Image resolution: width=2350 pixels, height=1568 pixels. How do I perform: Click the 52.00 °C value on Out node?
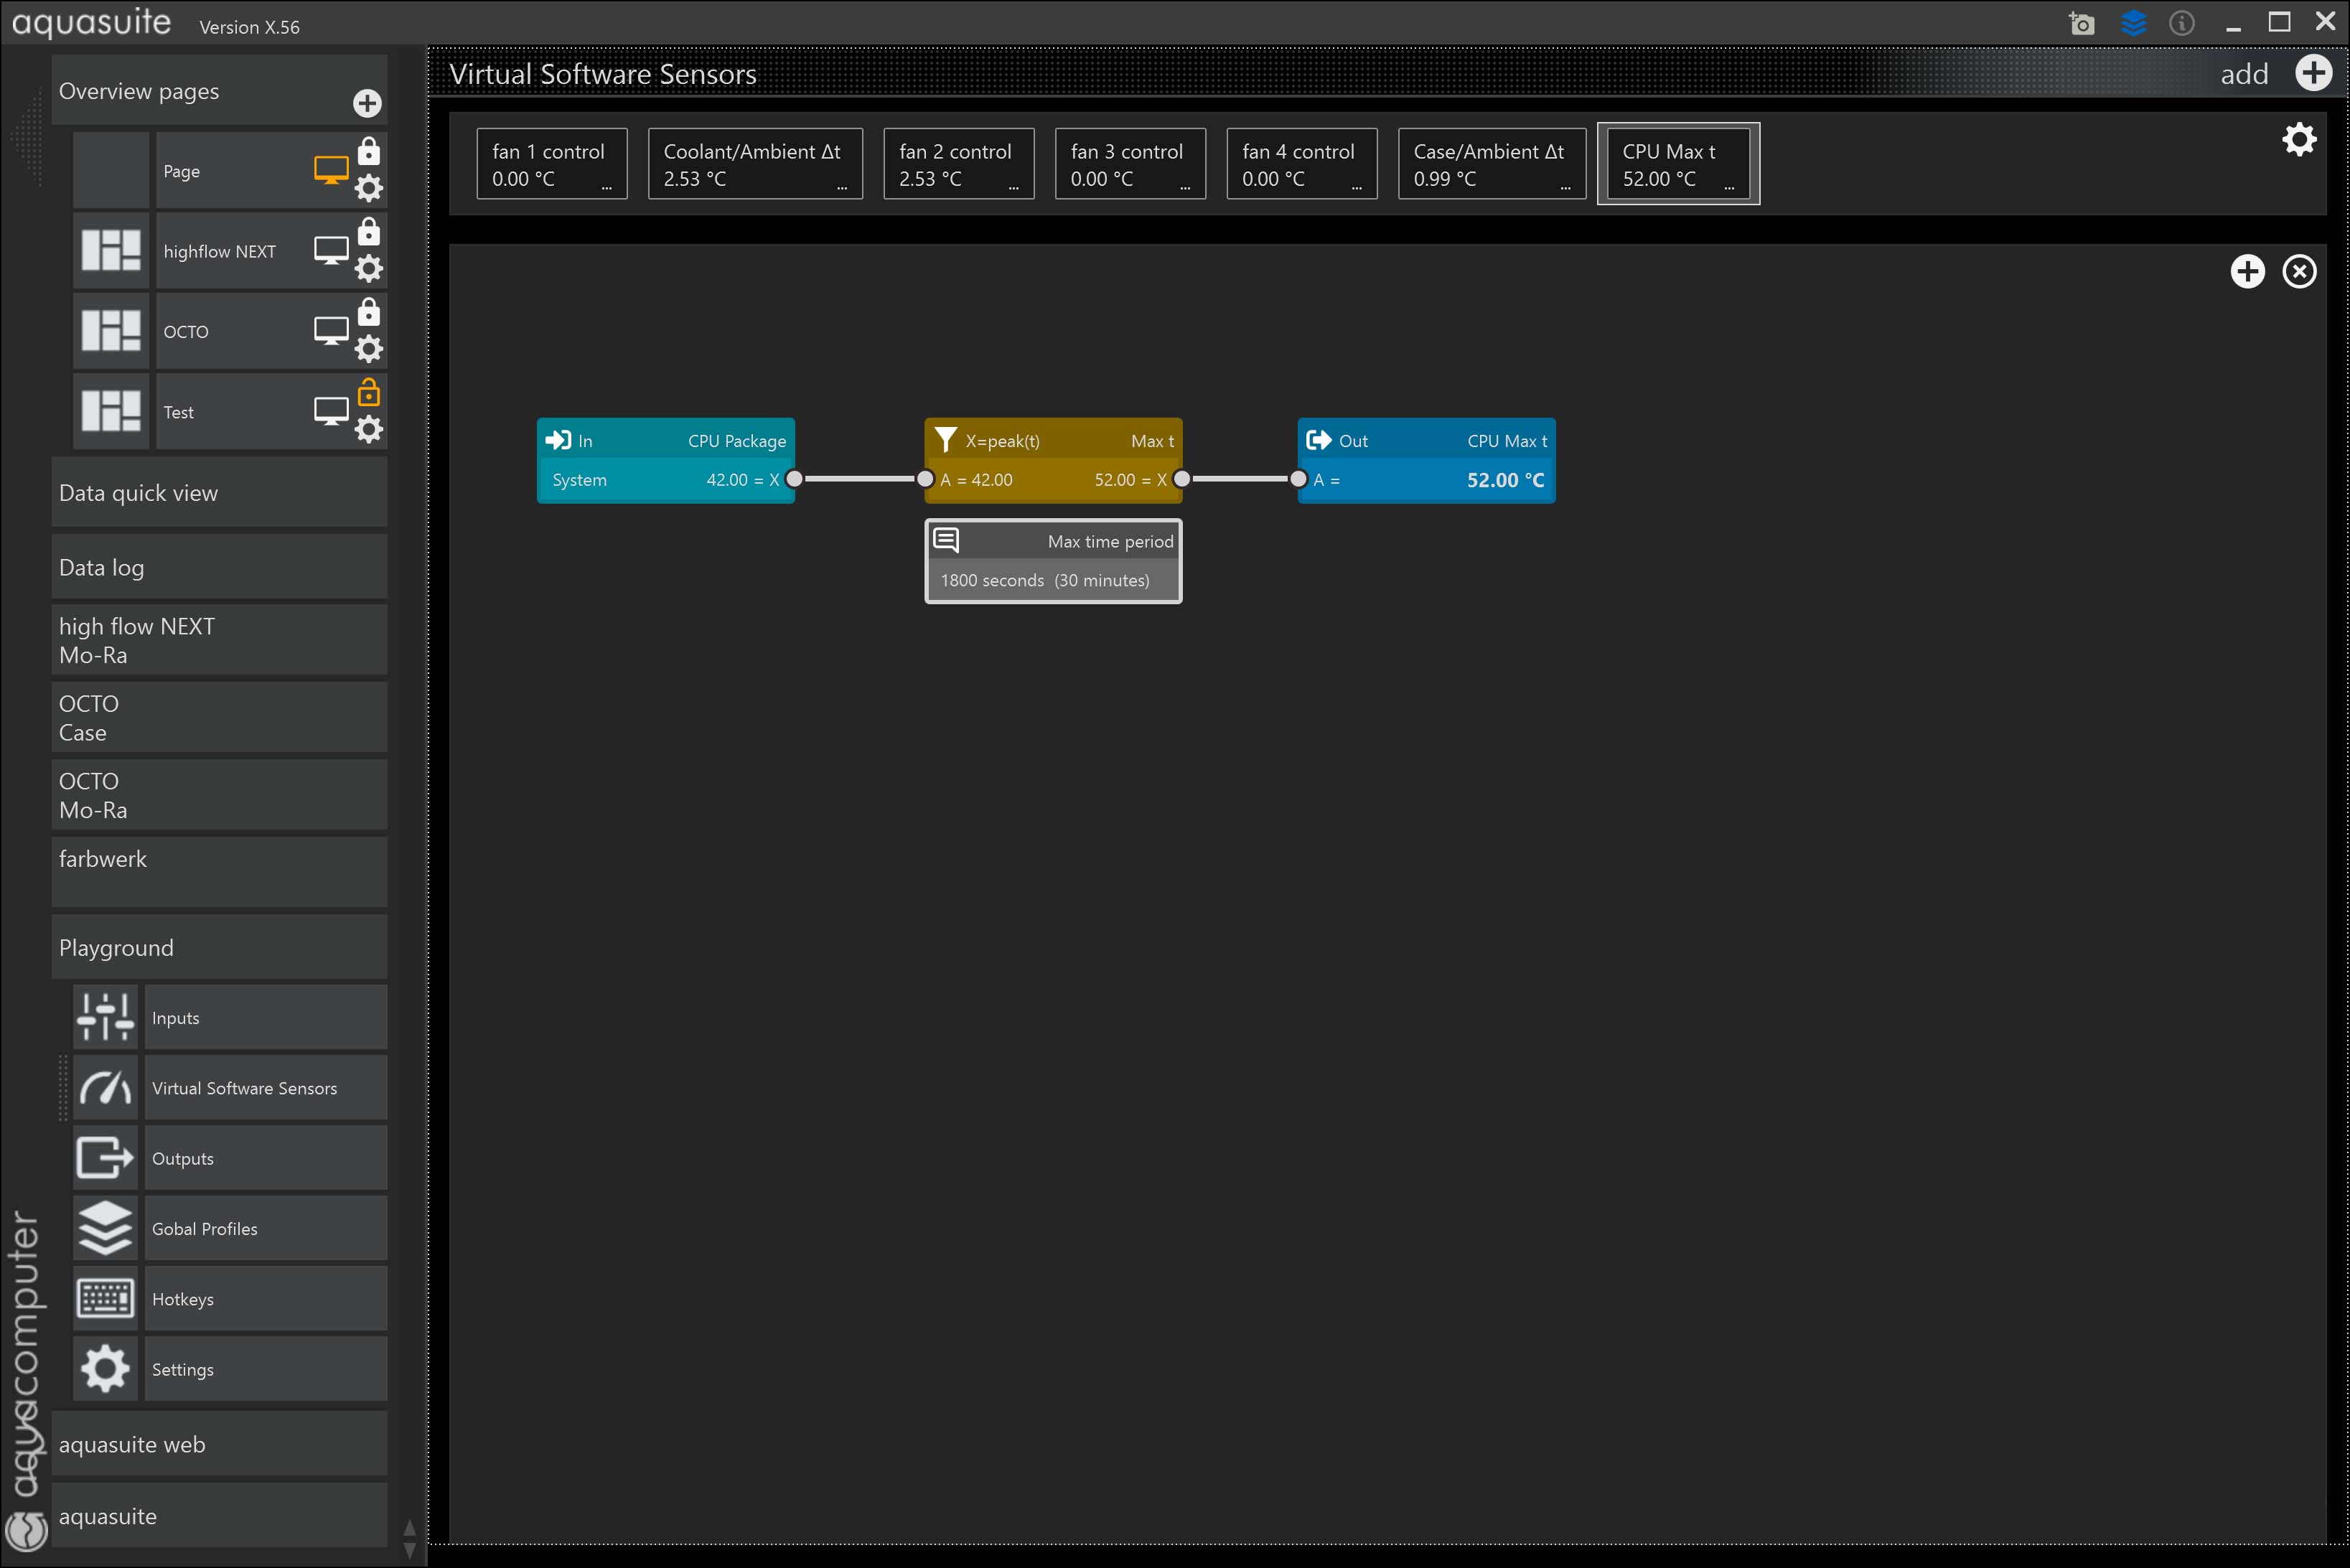[x=1505, y=480]
